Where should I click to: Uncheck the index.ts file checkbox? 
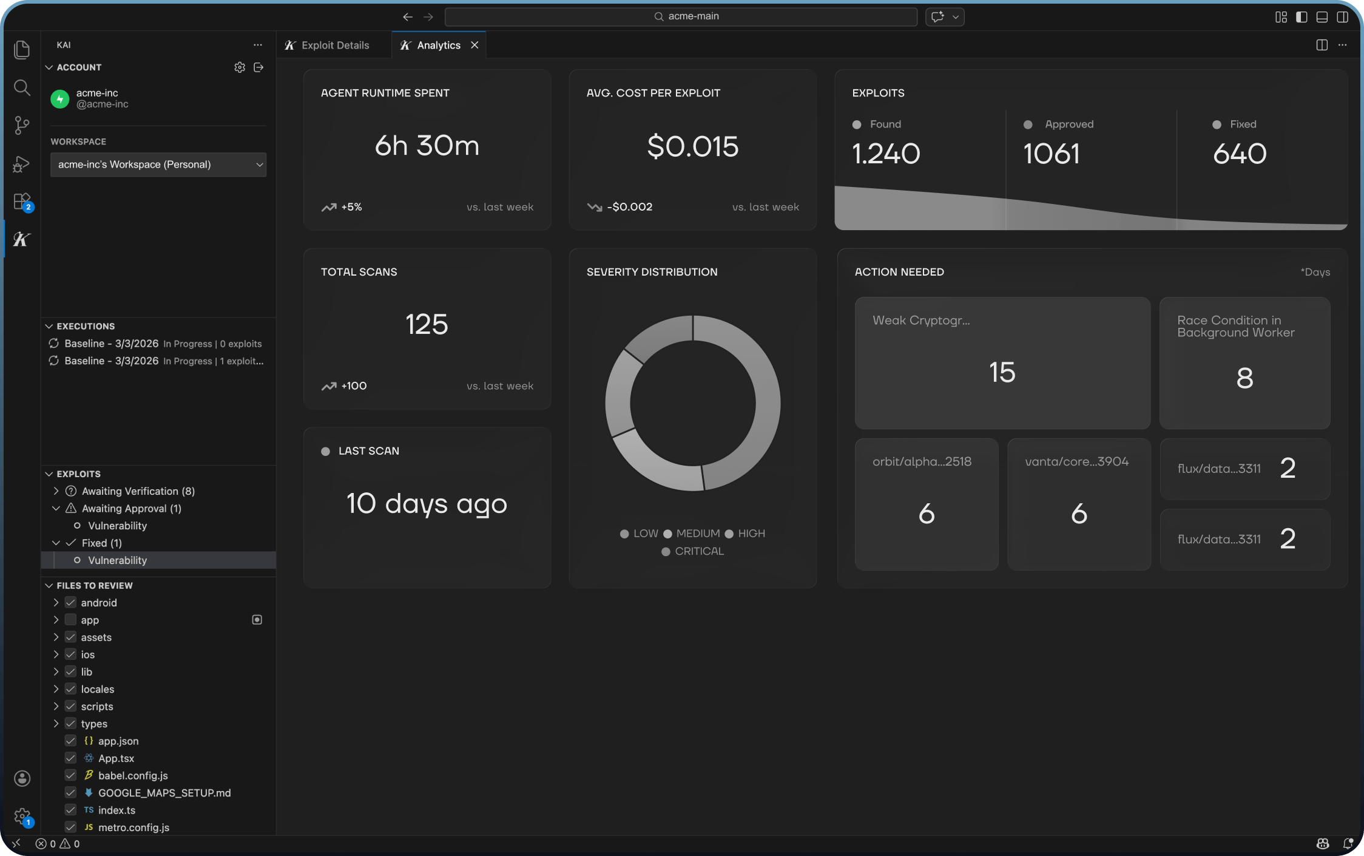pyautogui.click(x=70, y=810)
